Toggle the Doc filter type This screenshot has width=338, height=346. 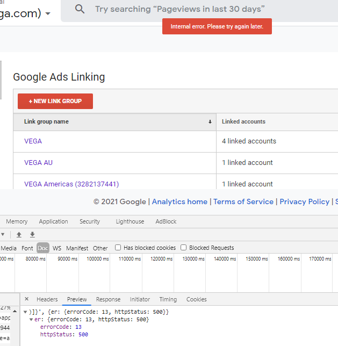[x=42, y=248]
